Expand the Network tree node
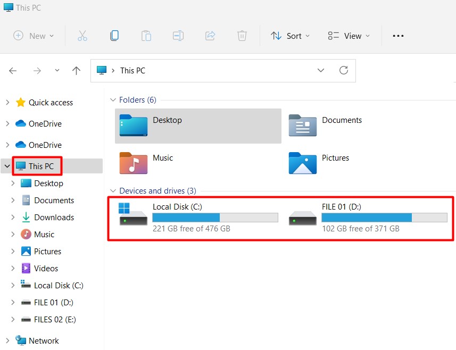This screenshot has width=456, height=350. coord(7,341)
